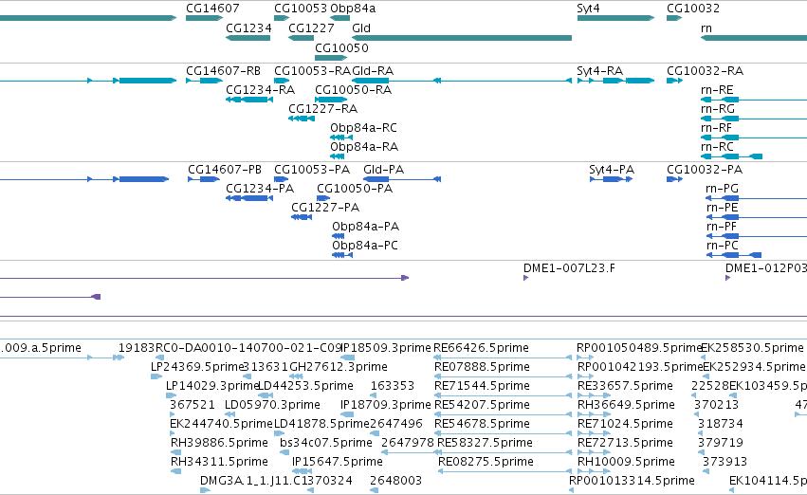Click protein CG1227-PA
Screen dimensions: 807x495
325,208
